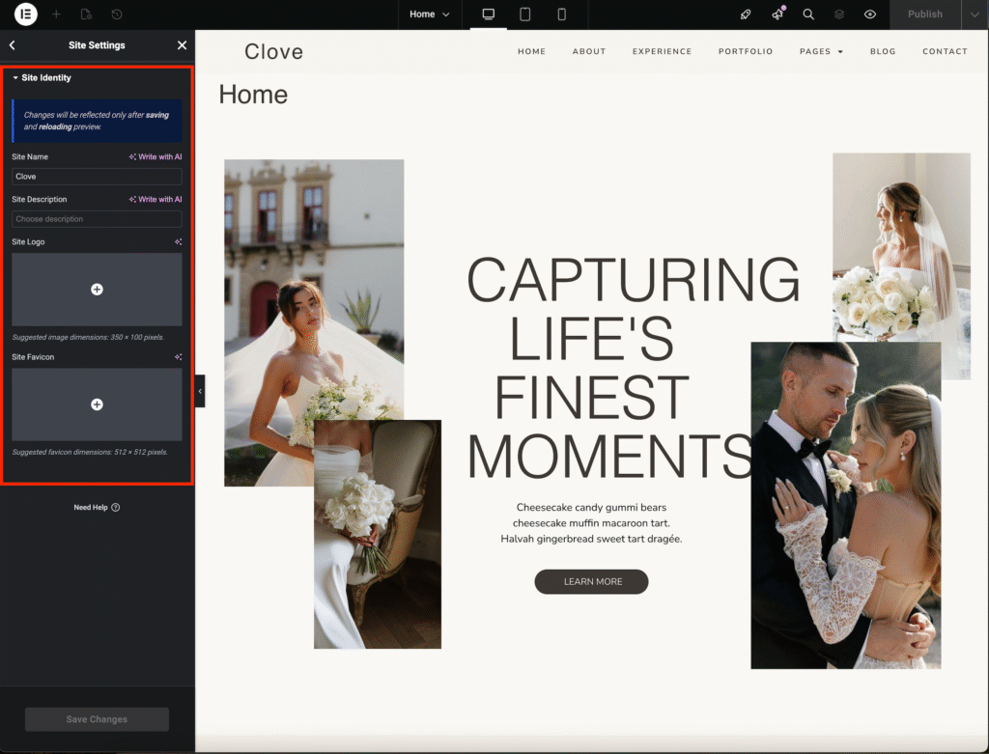
Task: Expand the Publish options arrow
Action: click(974, 14)
